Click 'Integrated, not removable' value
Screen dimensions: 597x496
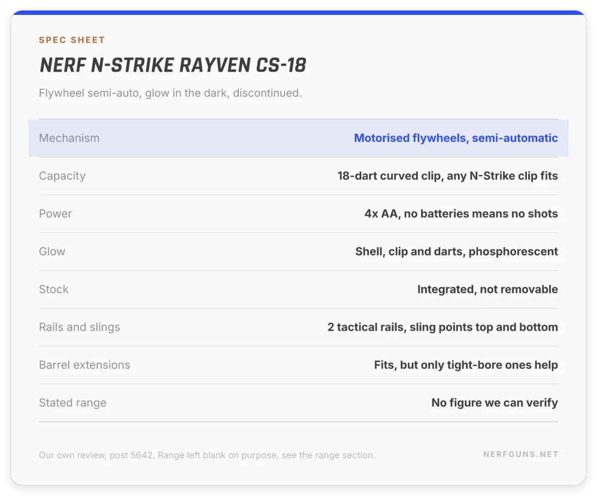point(488,289)
